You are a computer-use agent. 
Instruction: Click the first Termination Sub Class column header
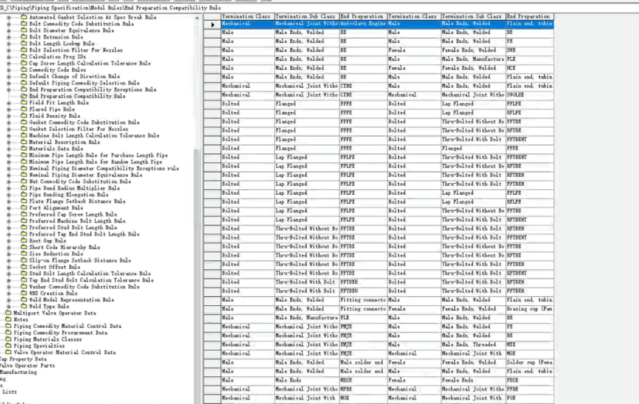[x=307, y=17]
